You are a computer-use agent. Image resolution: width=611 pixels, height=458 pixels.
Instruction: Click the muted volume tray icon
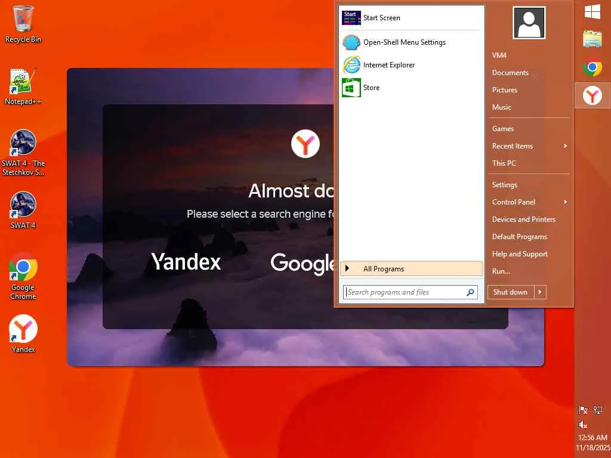click(x=583, y=425)
